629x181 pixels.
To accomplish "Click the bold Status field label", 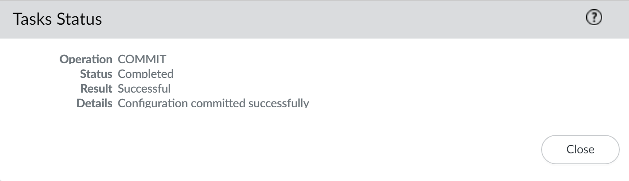I will pos(96,74).
